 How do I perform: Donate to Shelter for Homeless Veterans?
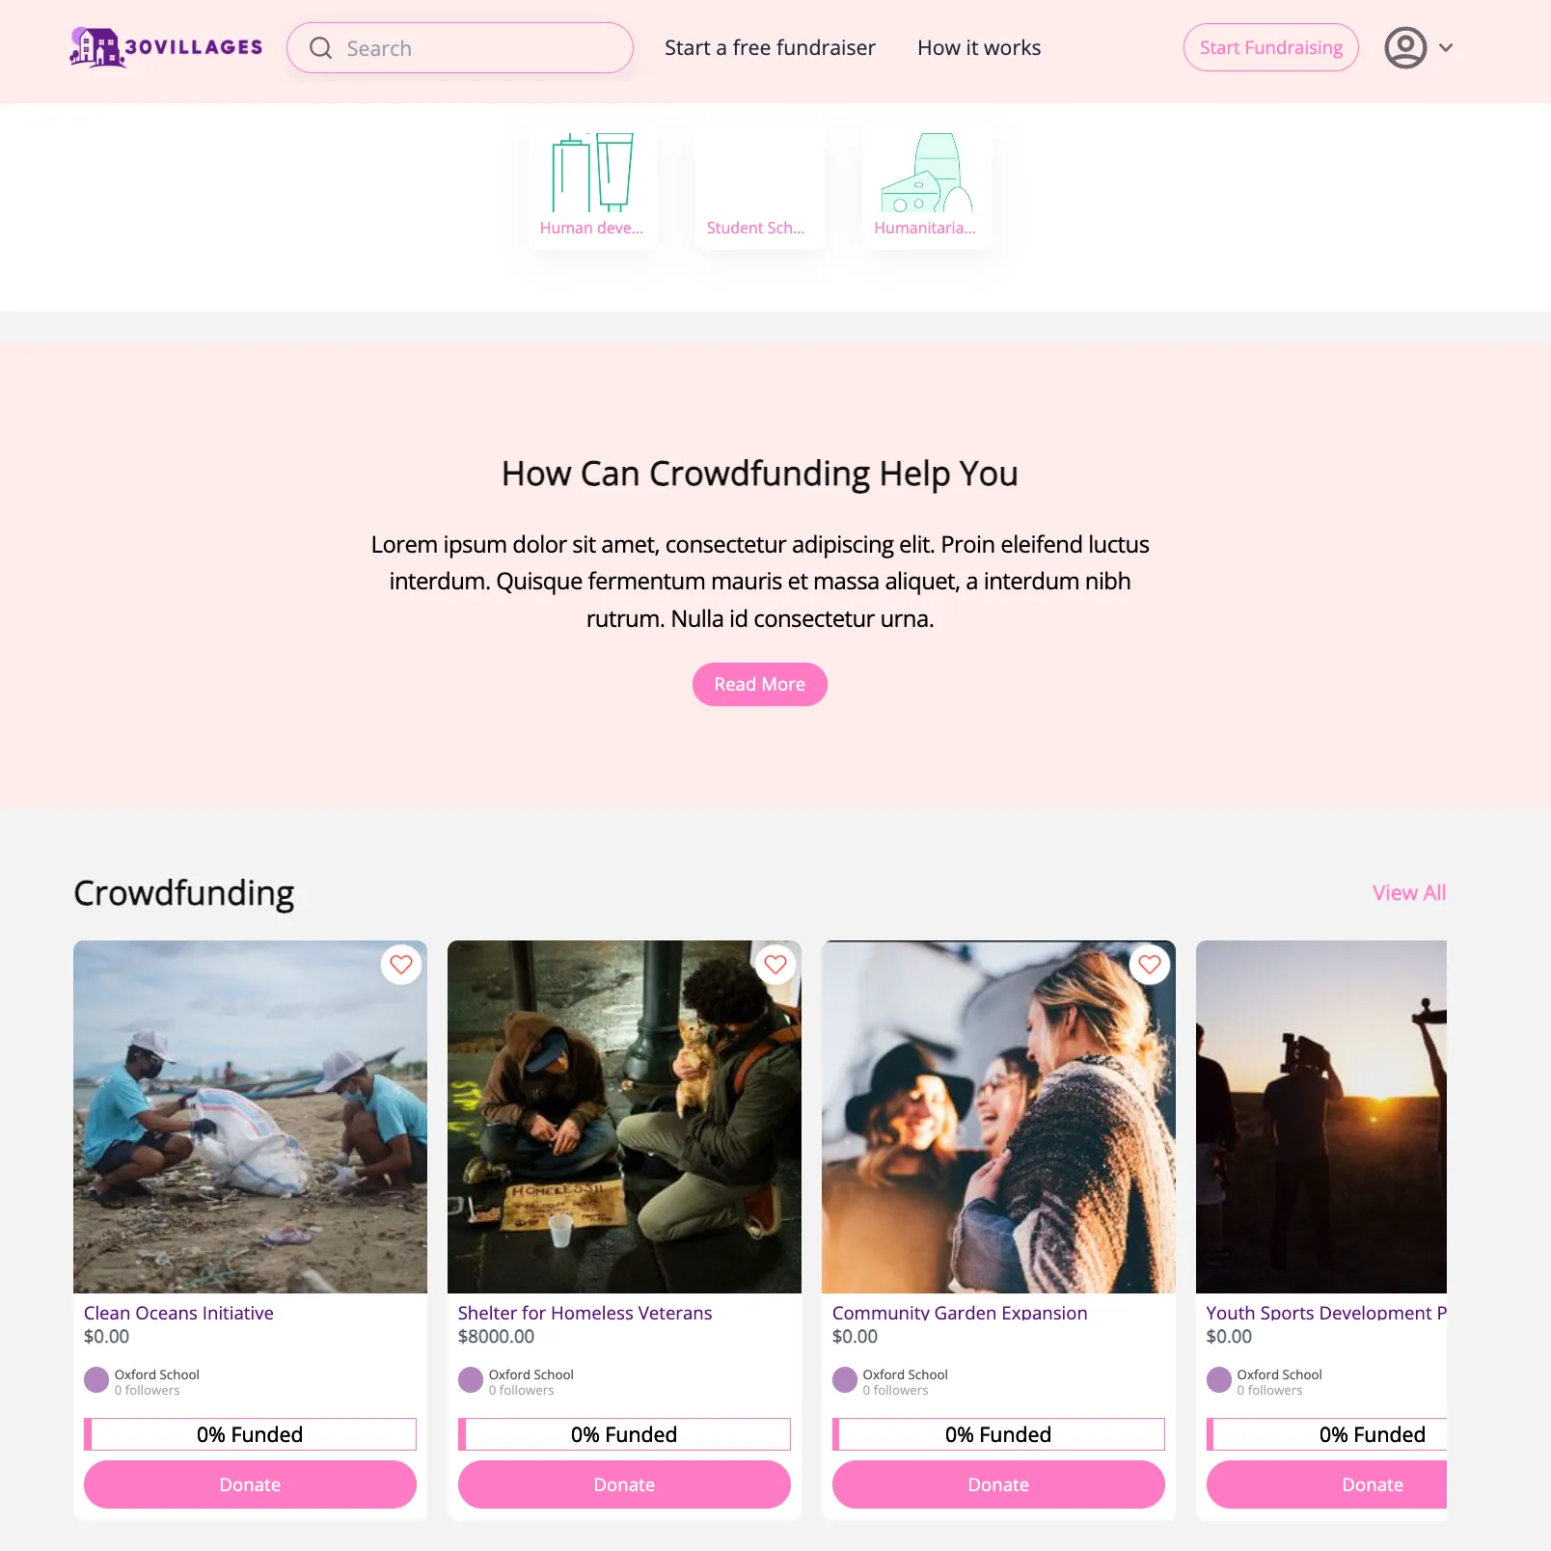tap(624, 1484)
